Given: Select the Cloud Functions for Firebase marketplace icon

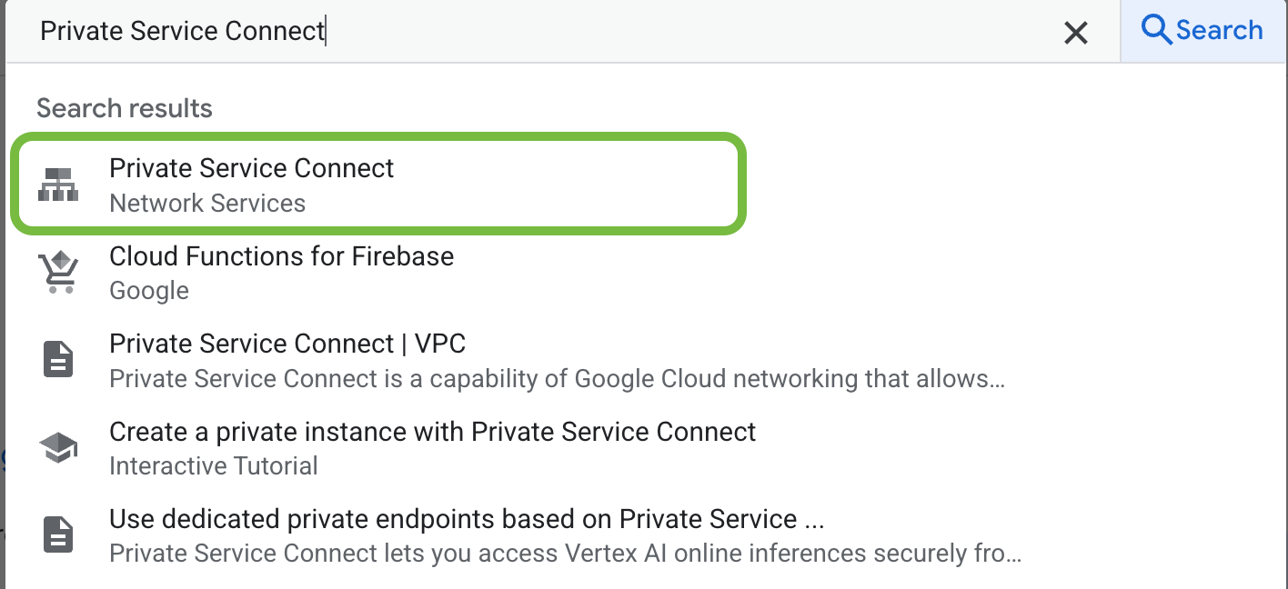Looking at the screenshot, I should tap(58, 272).
